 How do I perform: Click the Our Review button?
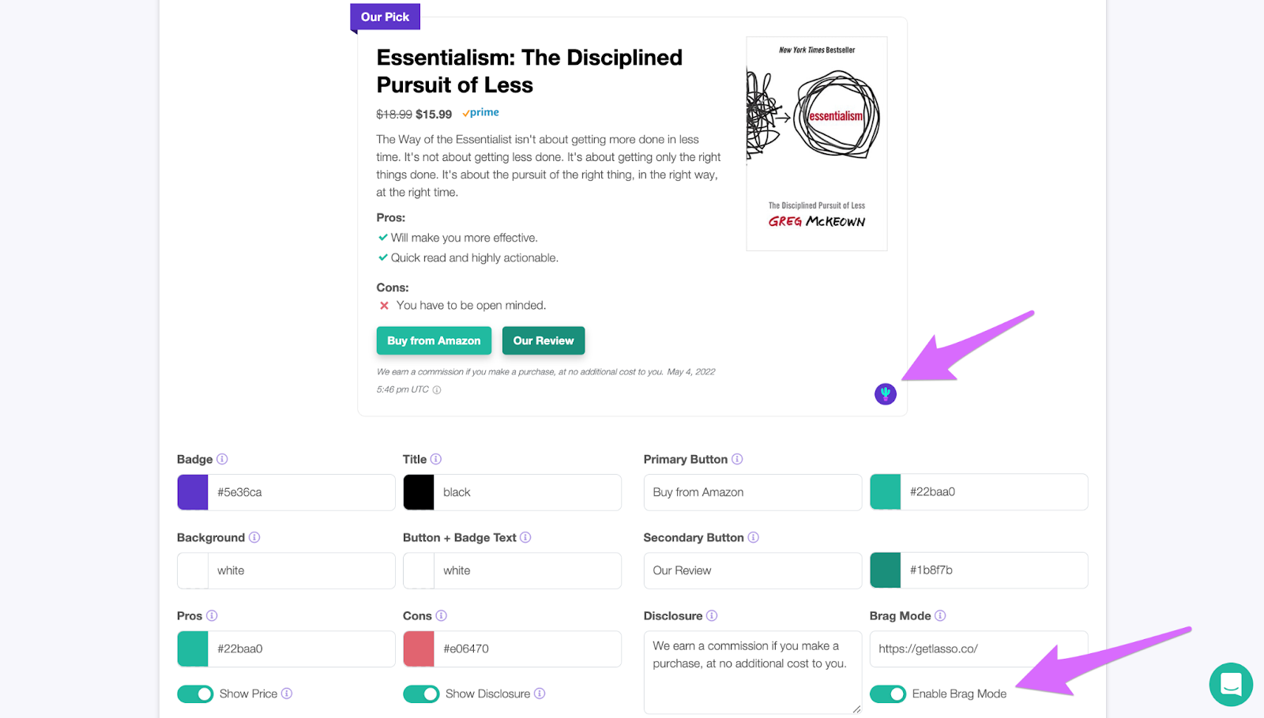click(x=544, y=340)
